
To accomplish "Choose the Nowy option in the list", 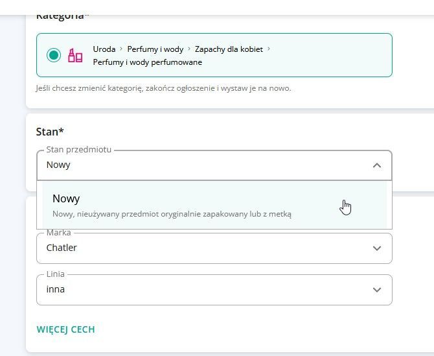I will point(214,205).
